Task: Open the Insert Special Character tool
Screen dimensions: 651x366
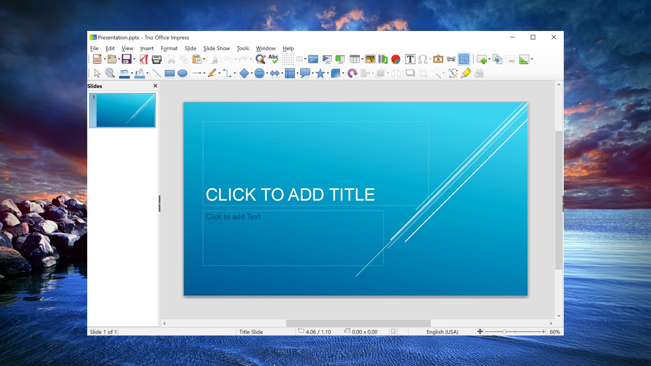Action: pos(423,59)
